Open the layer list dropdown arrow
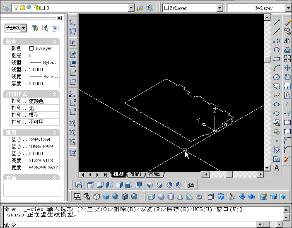Viewport: 292px width, 228px height. tap(131, 8)
